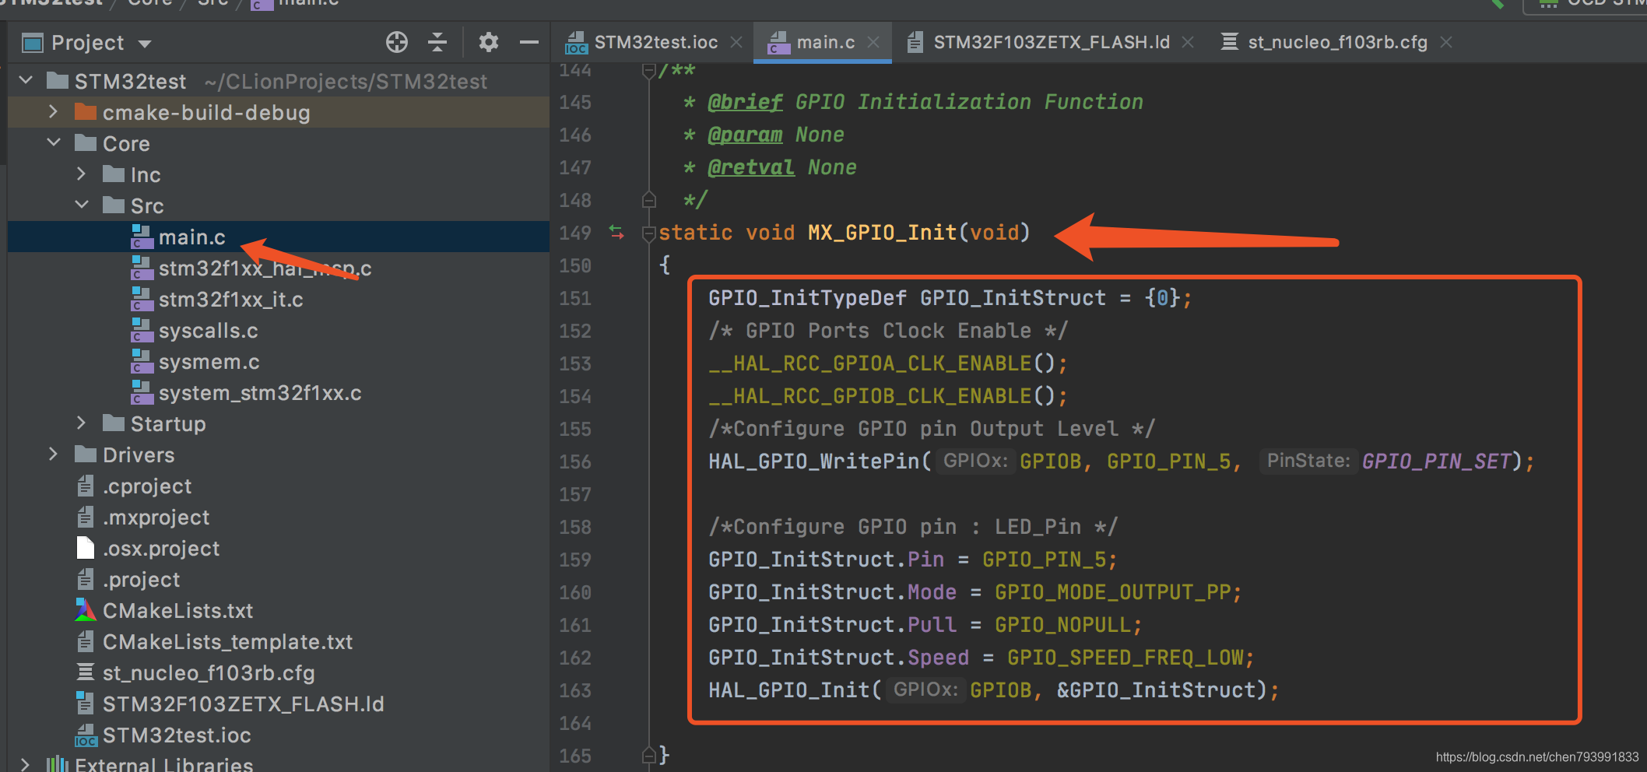1647x772 pixels.
Task: Click GPIO_NOPULL value
Action: tap(1062, 625)
